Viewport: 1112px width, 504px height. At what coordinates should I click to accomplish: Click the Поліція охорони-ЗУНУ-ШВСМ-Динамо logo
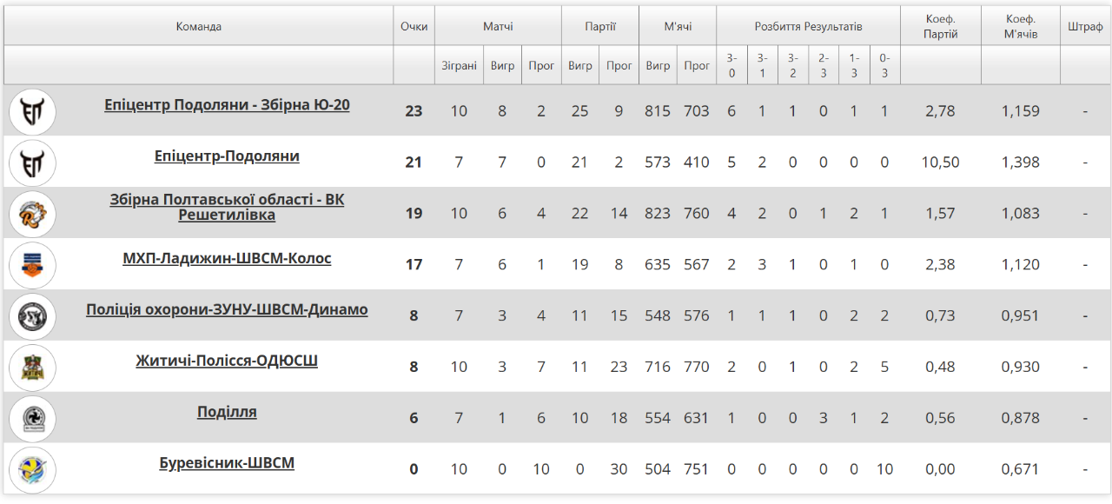point(32,316)
